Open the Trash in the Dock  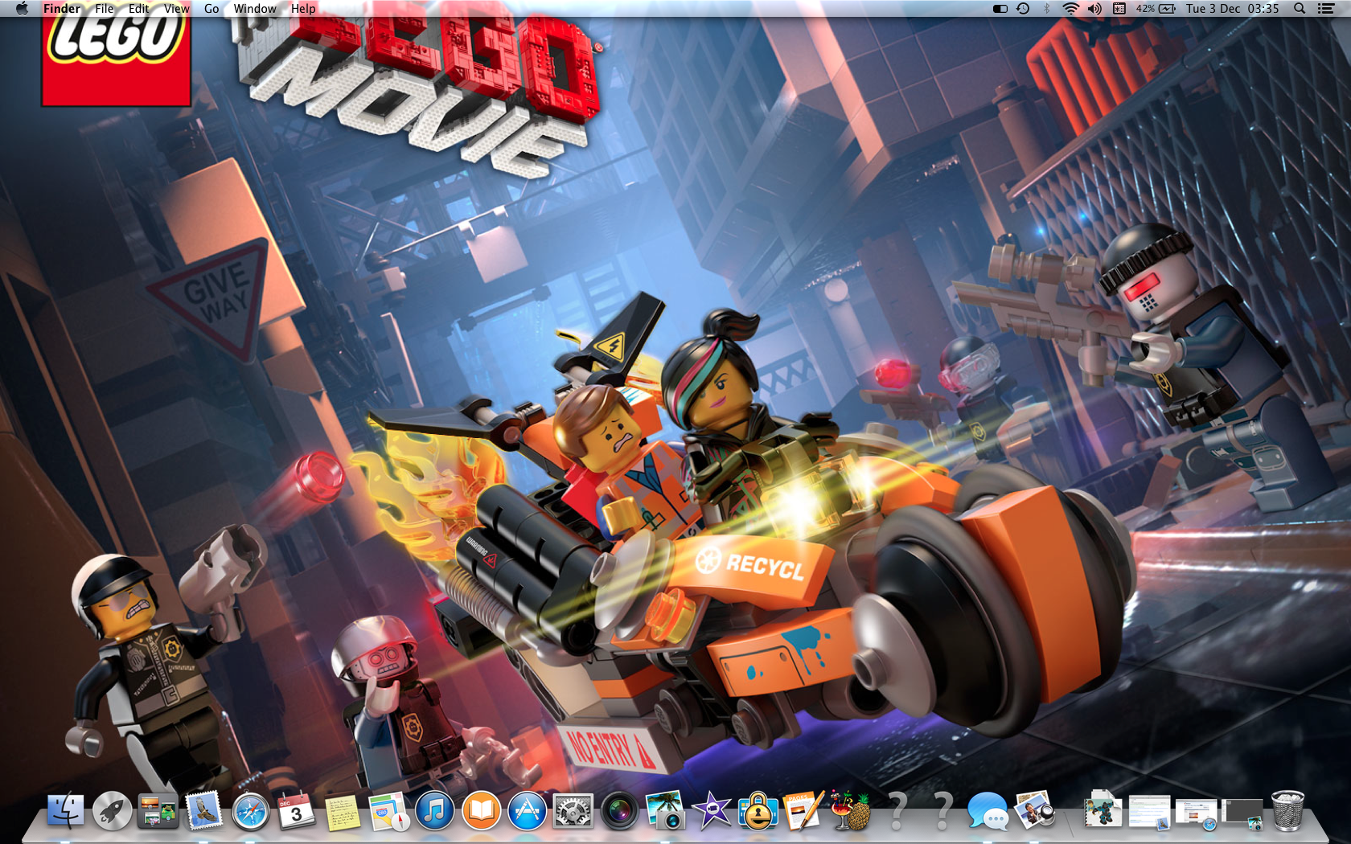(x=1287, y=810)
